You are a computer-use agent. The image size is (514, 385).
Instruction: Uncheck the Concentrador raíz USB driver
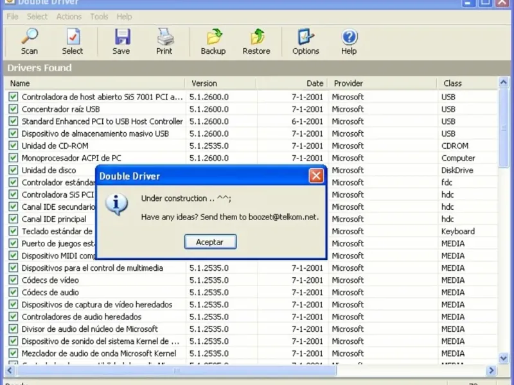point(13,109)
